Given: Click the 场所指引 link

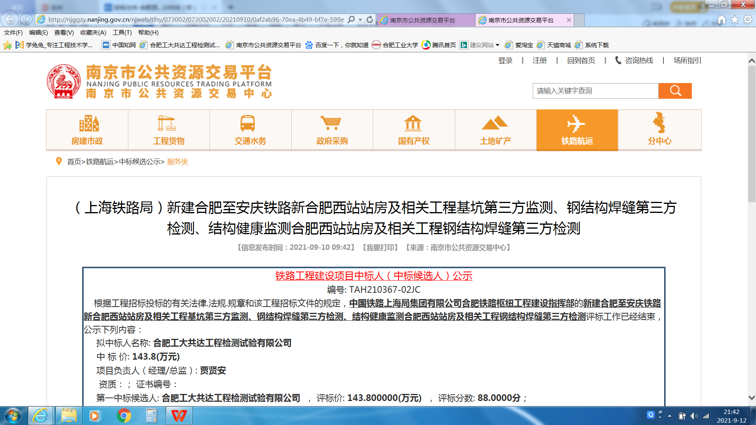Looking at the screenshot, I should 687,61.
